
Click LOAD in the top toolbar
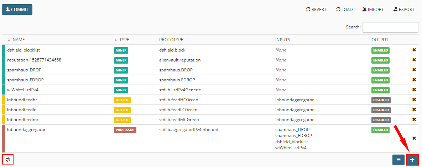tap(344, 10)
